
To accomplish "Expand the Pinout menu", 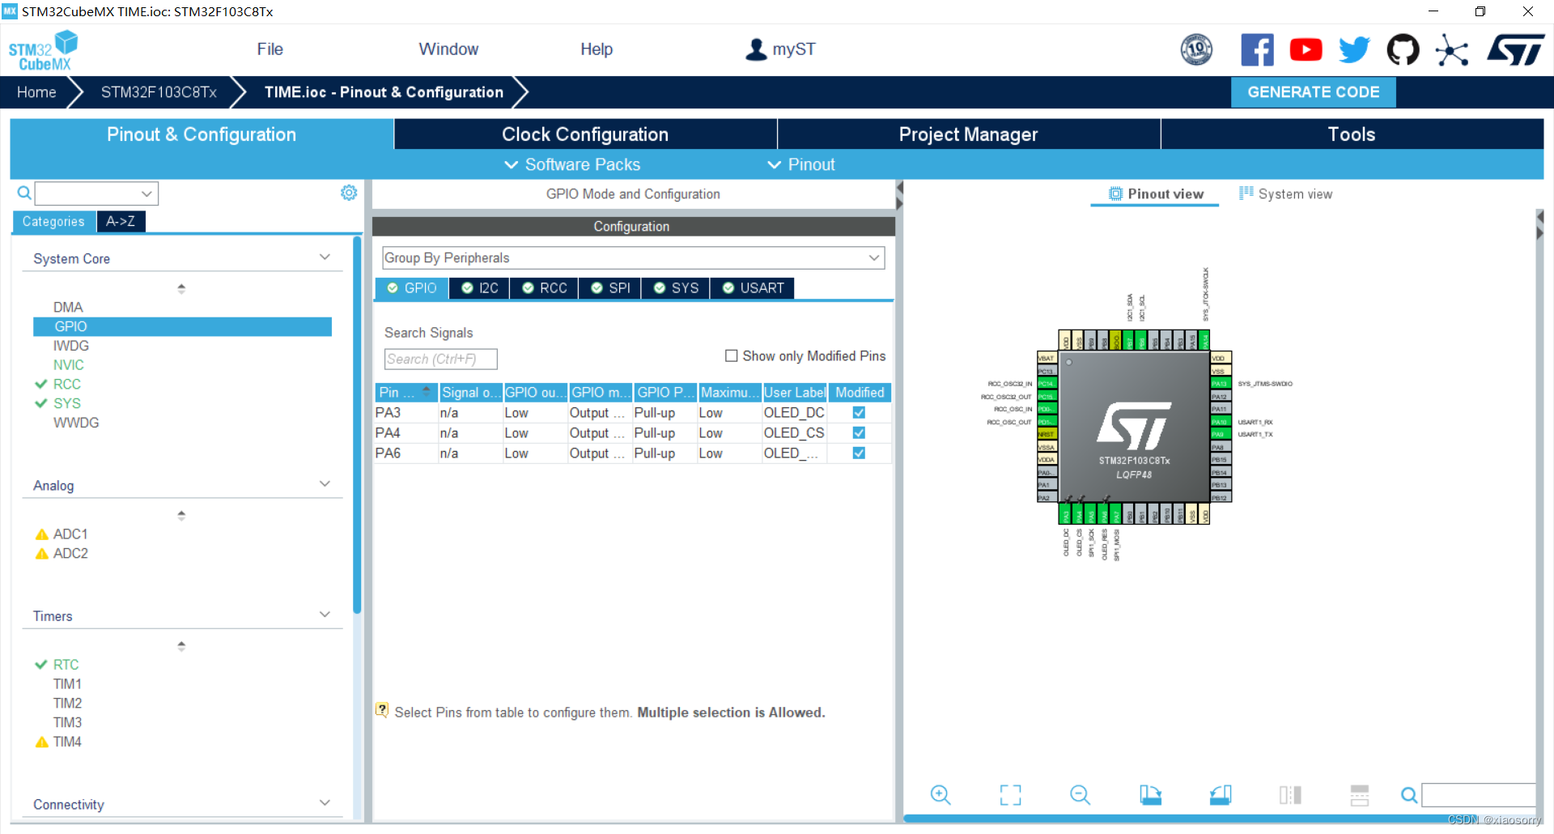I will 801,164.
